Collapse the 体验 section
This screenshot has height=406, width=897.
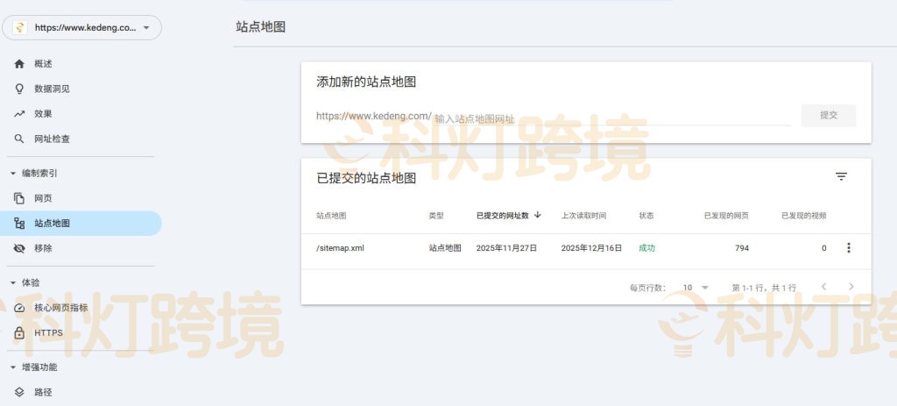click(x=25, y=282)
